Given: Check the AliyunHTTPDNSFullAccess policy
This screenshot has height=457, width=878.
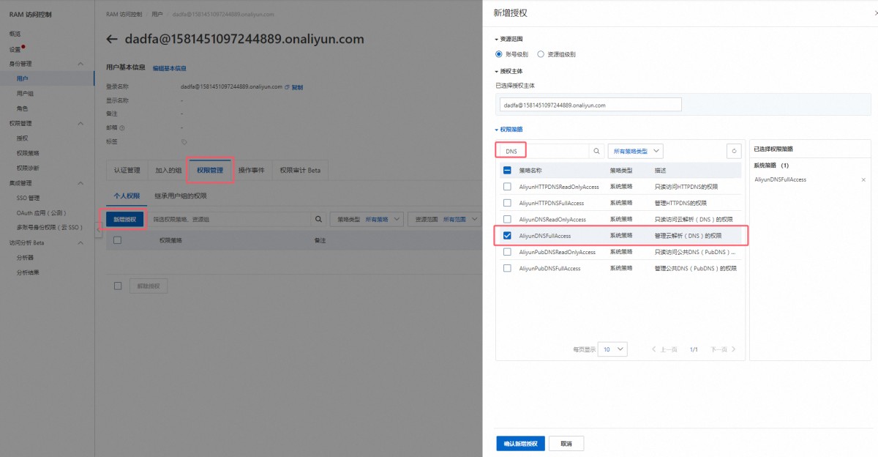Looking at the screenshot, I should 507,203.
